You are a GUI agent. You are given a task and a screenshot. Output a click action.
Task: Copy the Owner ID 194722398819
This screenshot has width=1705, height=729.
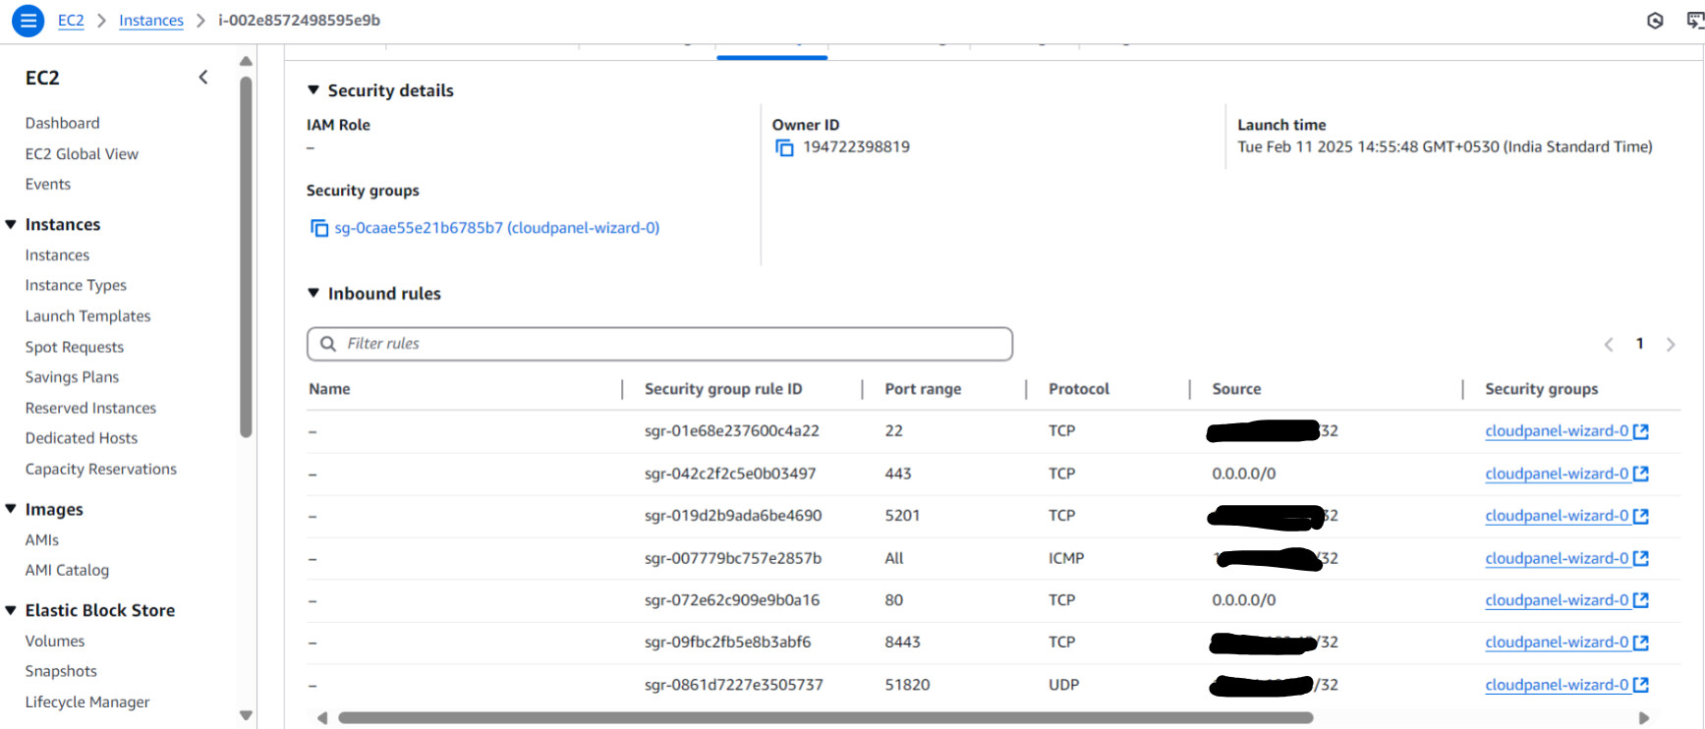pos(784,147)
